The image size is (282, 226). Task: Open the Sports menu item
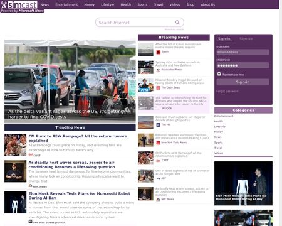(x=142, y=4)
